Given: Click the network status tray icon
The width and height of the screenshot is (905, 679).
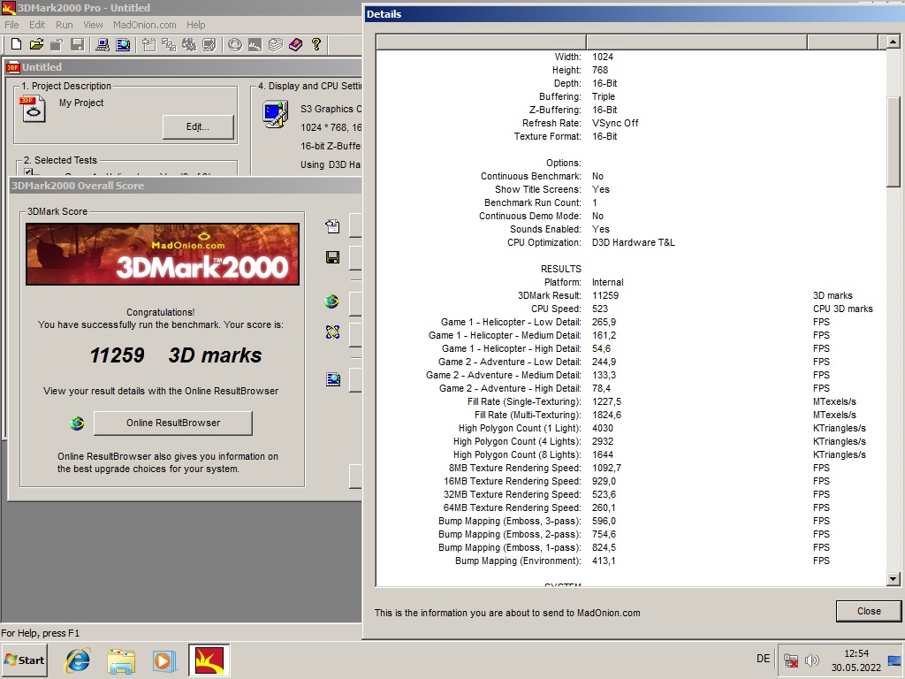Looking at the screenshot, I should click(791, 660).
